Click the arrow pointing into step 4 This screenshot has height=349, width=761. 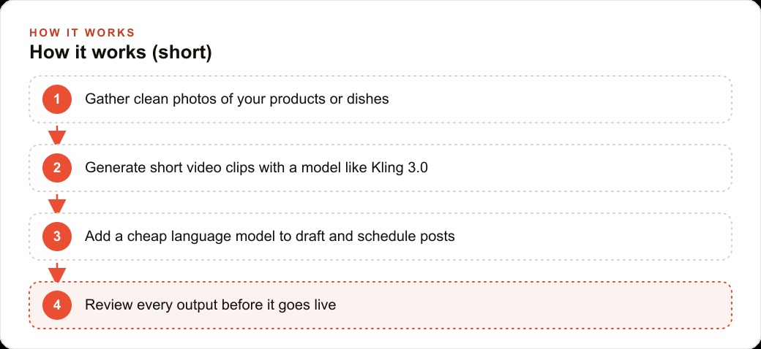click(57, 272)
